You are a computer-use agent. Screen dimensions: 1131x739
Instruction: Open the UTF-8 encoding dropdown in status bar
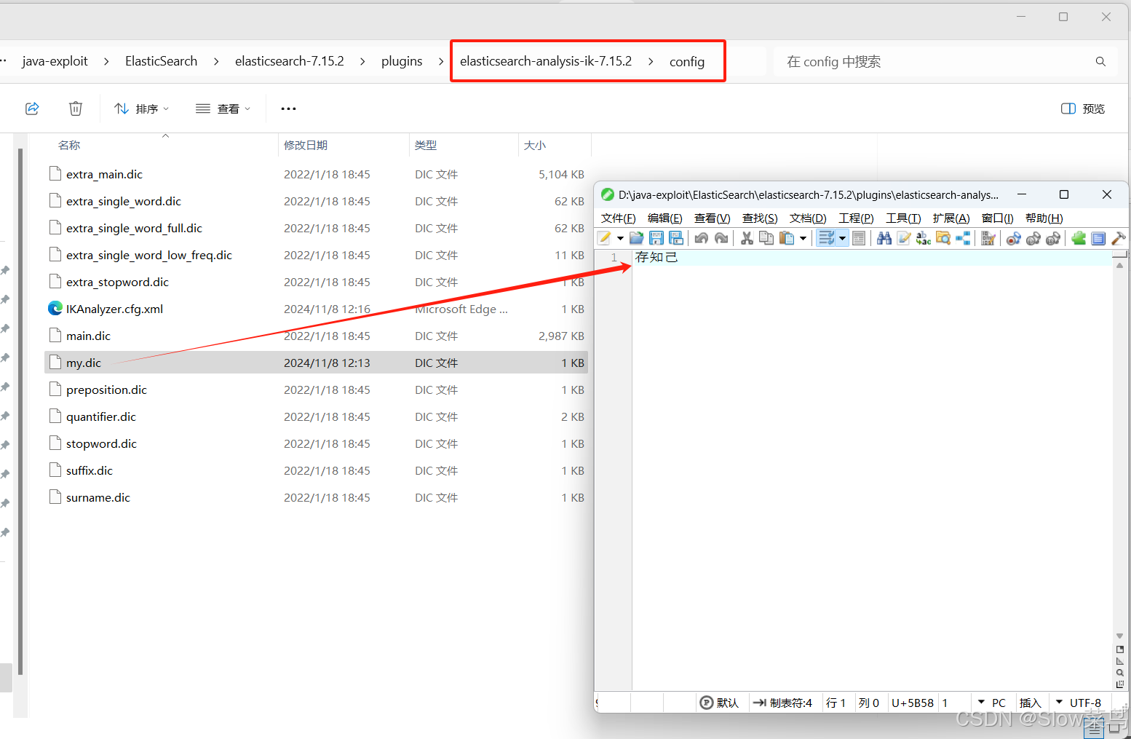coord(1059,703)
